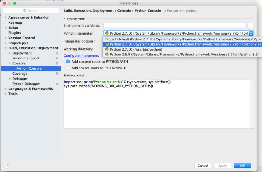Expand the Tools section

pyautogui.click(x=6, y=94)
